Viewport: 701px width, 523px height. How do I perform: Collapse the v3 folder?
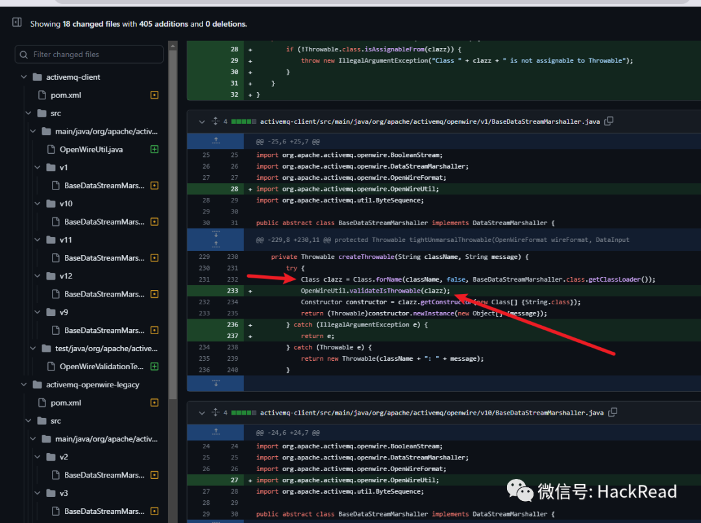click(38, 493)
